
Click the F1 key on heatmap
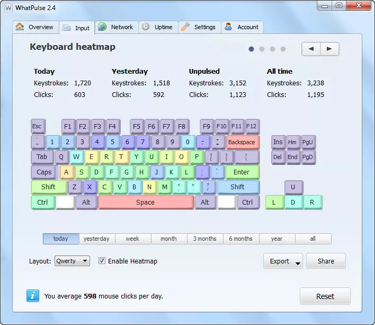click(68, 126)
